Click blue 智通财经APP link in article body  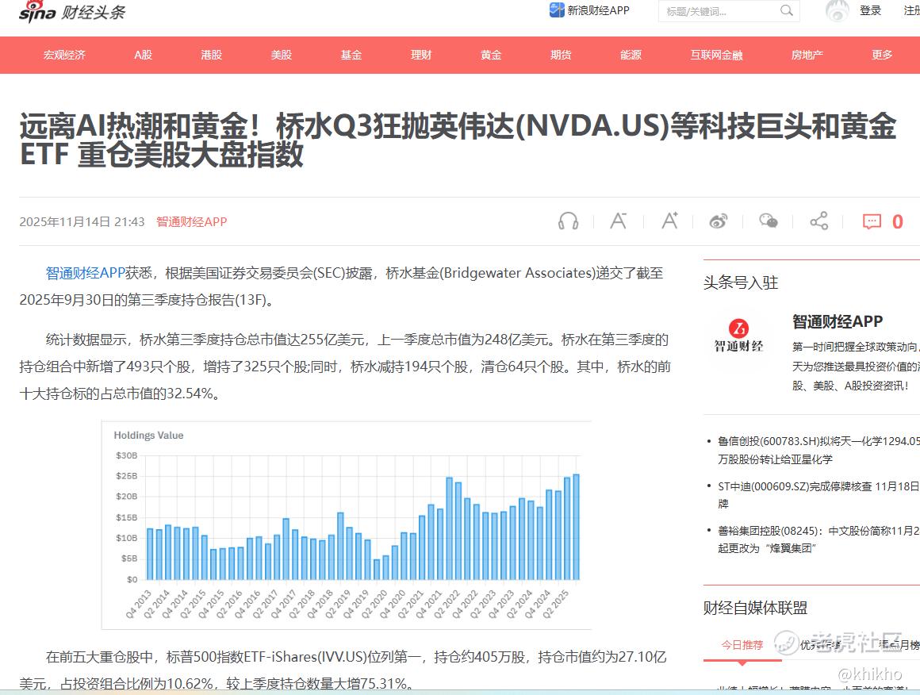point(86,273)
